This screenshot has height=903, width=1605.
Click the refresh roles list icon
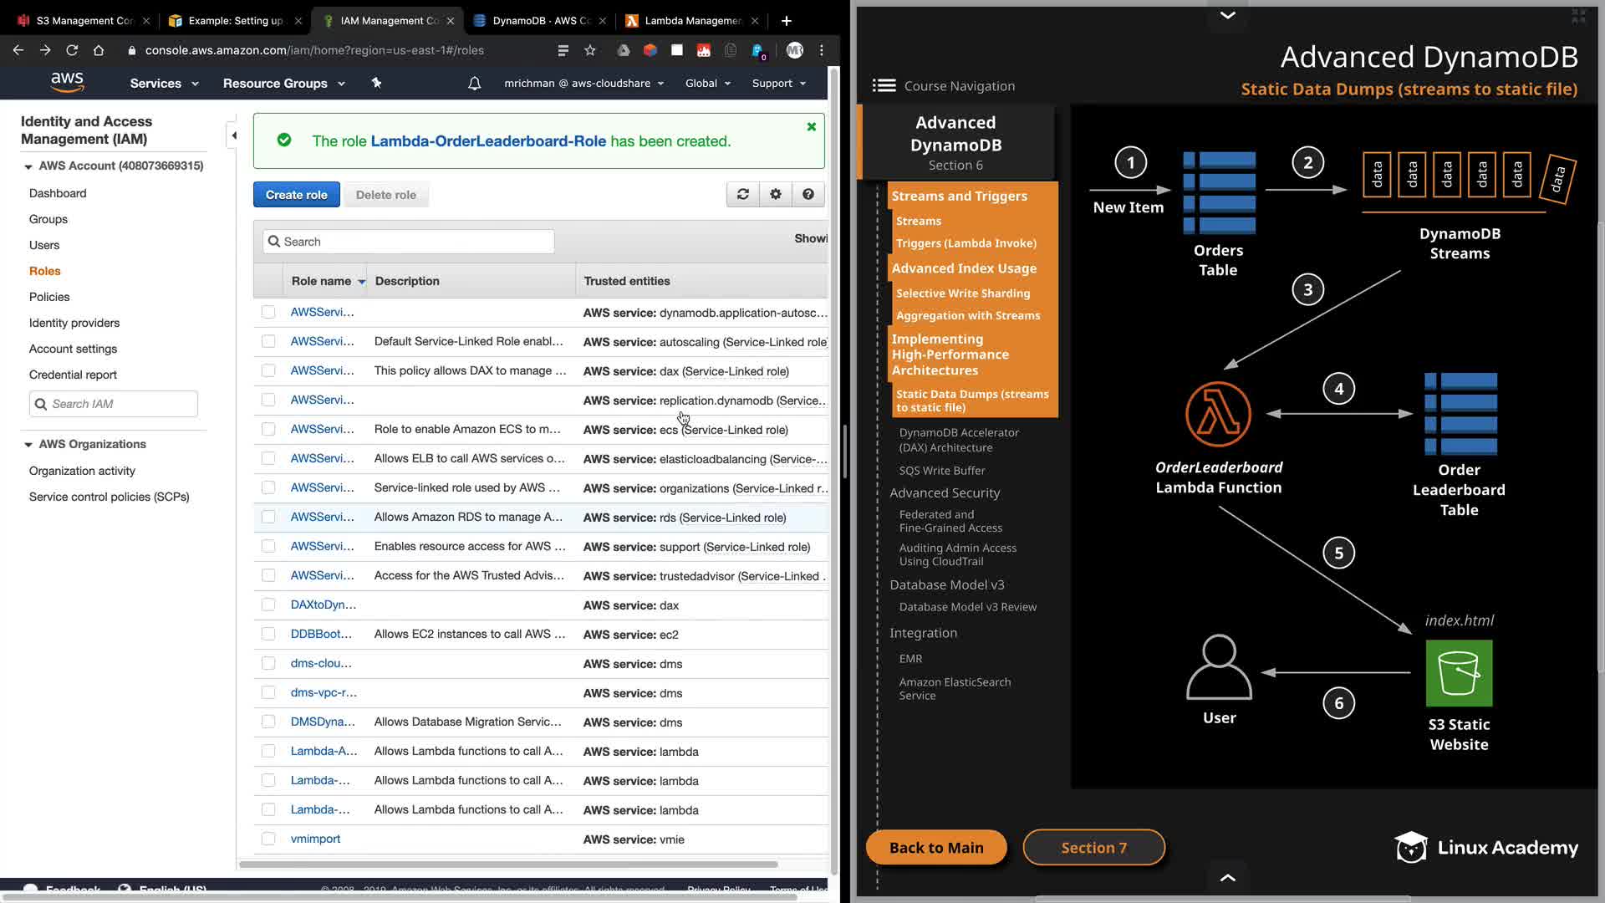click(x=742, y=194)
